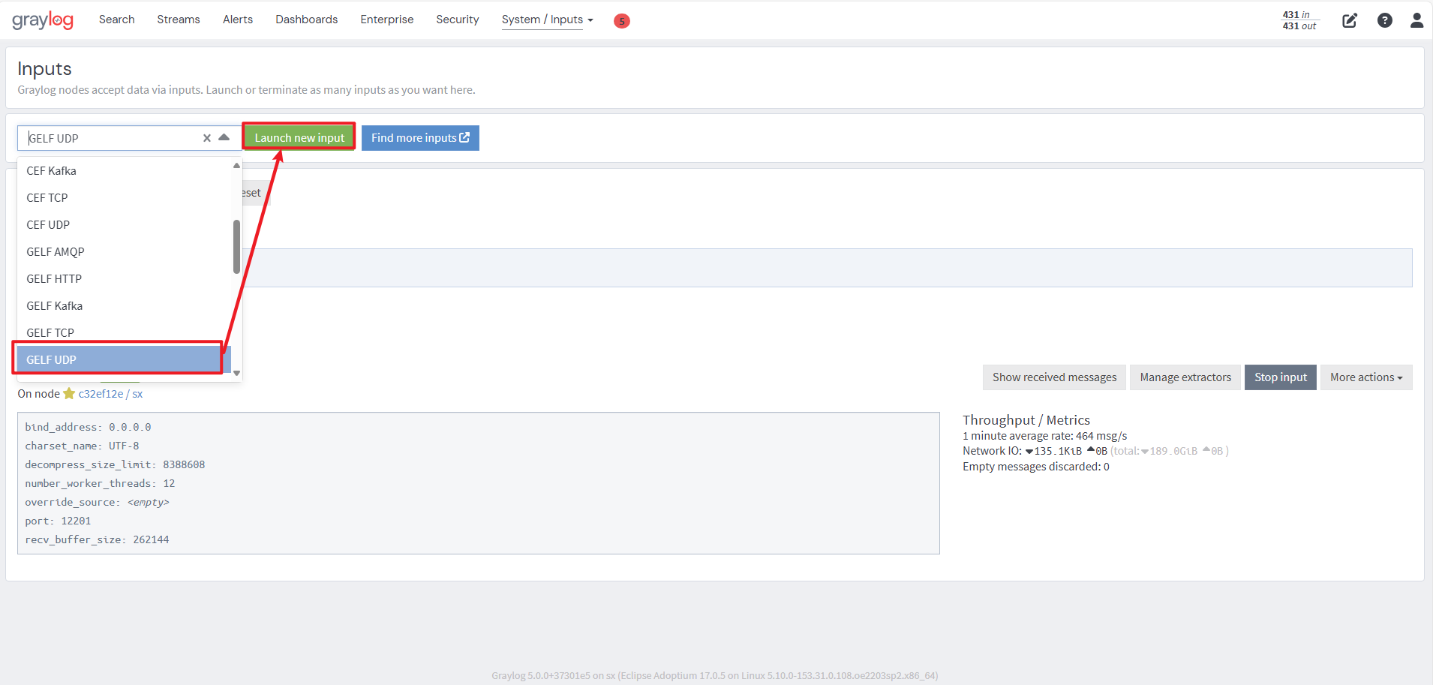Select CEF Kafka from the input list
The image size is (1433, 685).
click(x=125, y=171)
